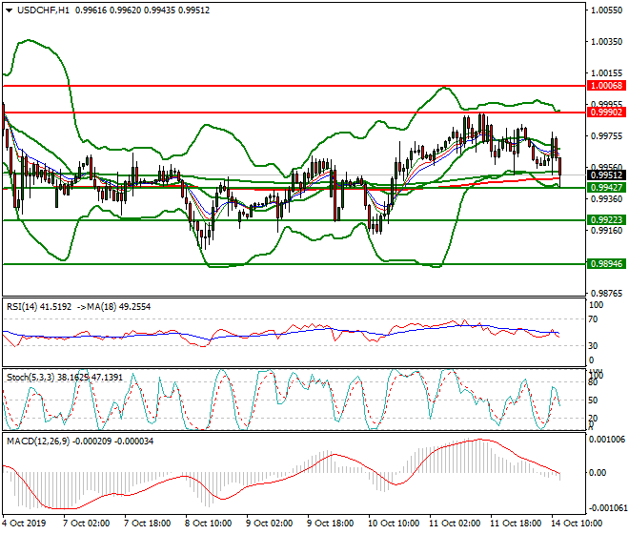
Task: Click the RSI scale level 70
Action: tap(593, 319)
